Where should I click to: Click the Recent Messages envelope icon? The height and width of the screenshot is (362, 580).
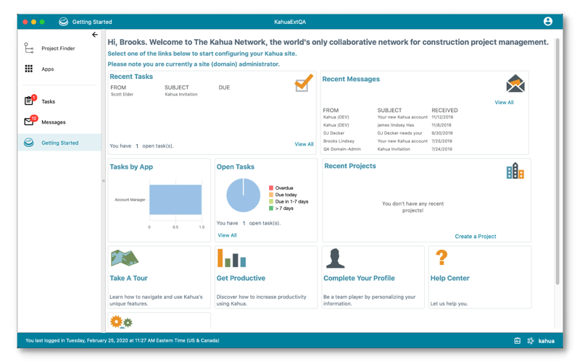pos(515,83)
